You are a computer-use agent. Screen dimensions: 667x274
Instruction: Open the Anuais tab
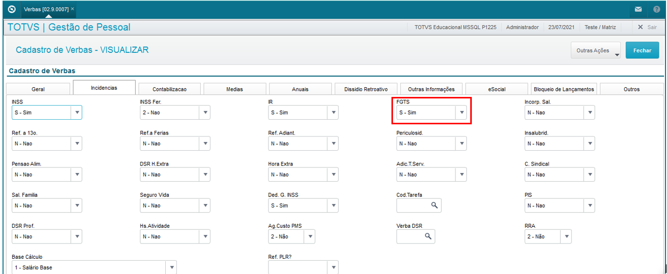[300, 89]
